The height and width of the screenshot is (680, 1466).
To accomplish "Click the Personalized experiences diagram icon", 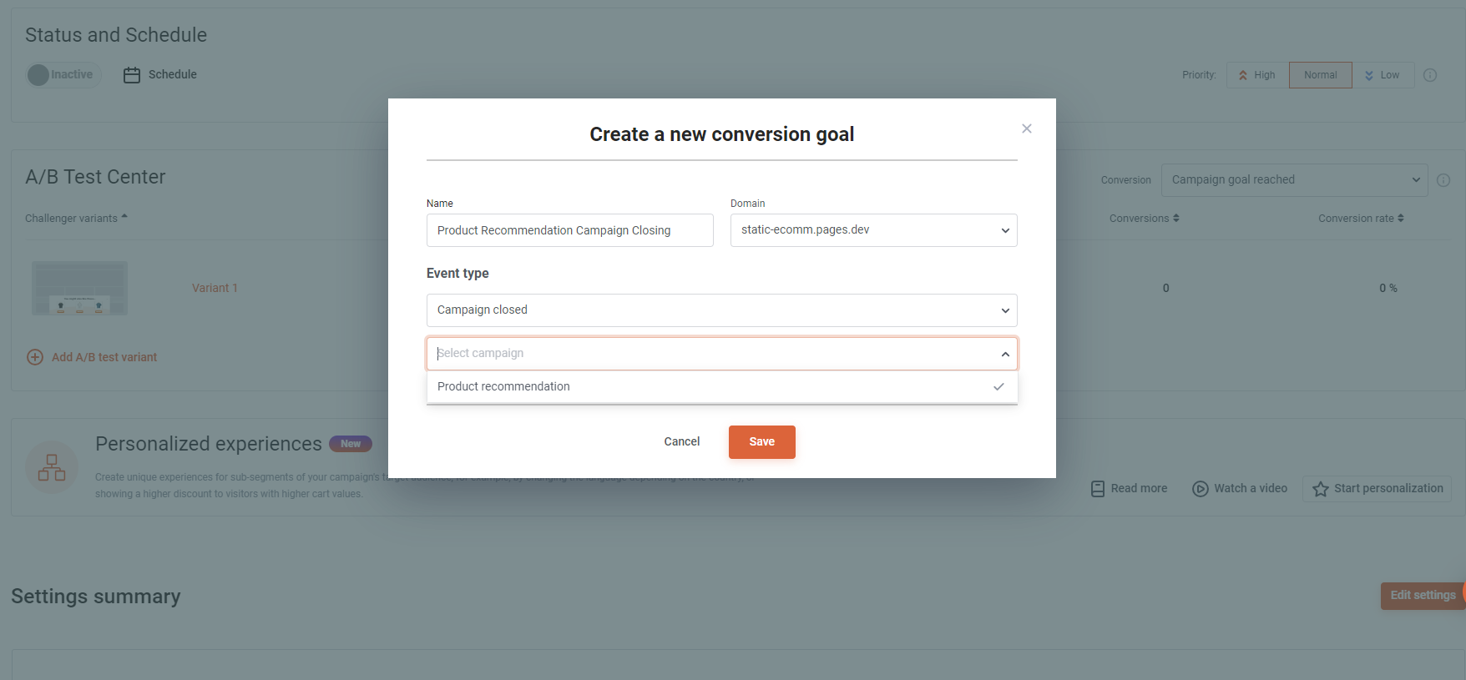I will click(x=52, y=467).
